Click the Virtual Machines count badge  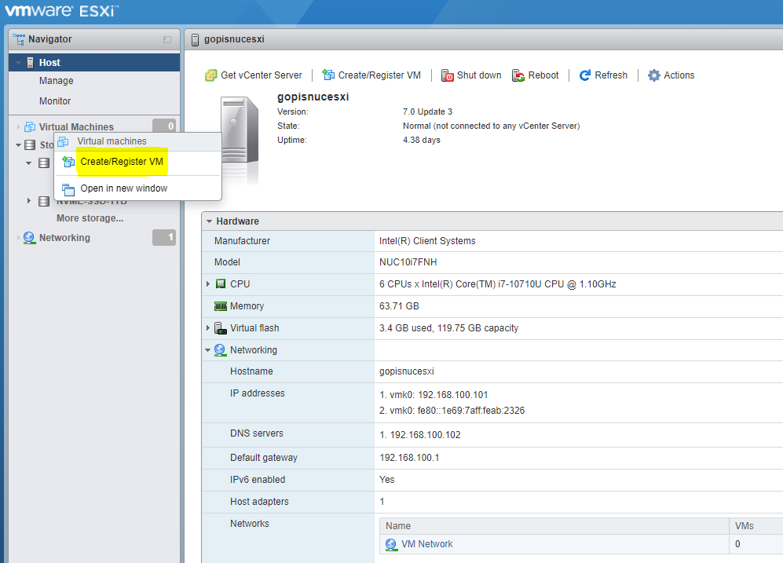point(164,126)
